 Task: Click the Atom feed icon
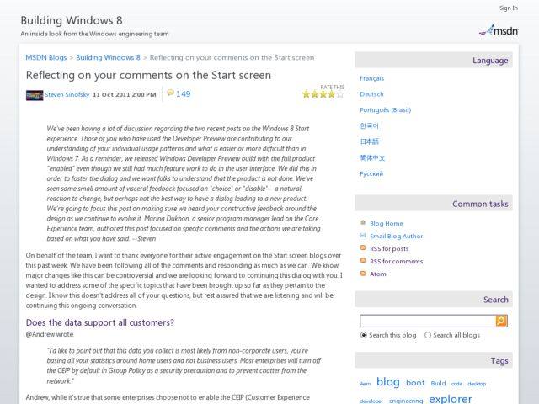coord(362,274)
